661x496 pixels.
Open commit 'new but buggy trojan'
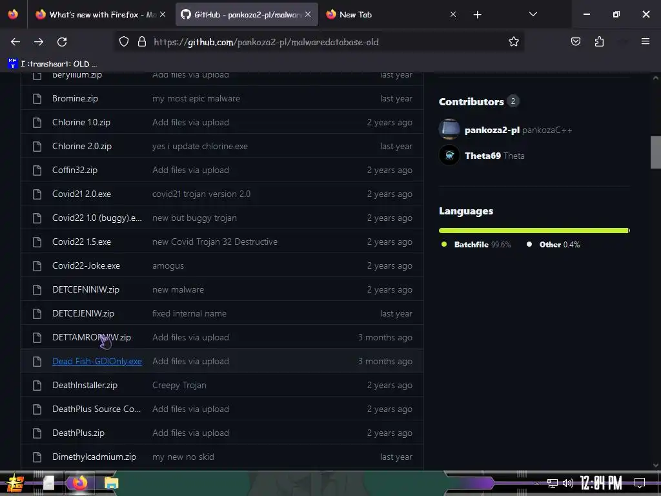coord(194,218)
